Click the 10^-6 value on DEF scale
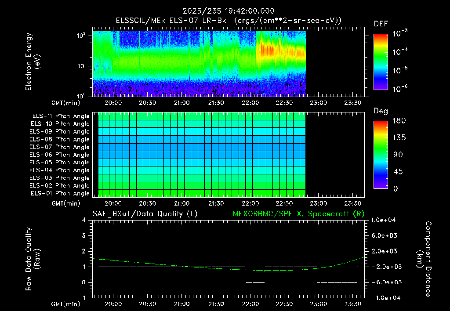The width and height of the screenshot is (450, 311). pos(400,89)
